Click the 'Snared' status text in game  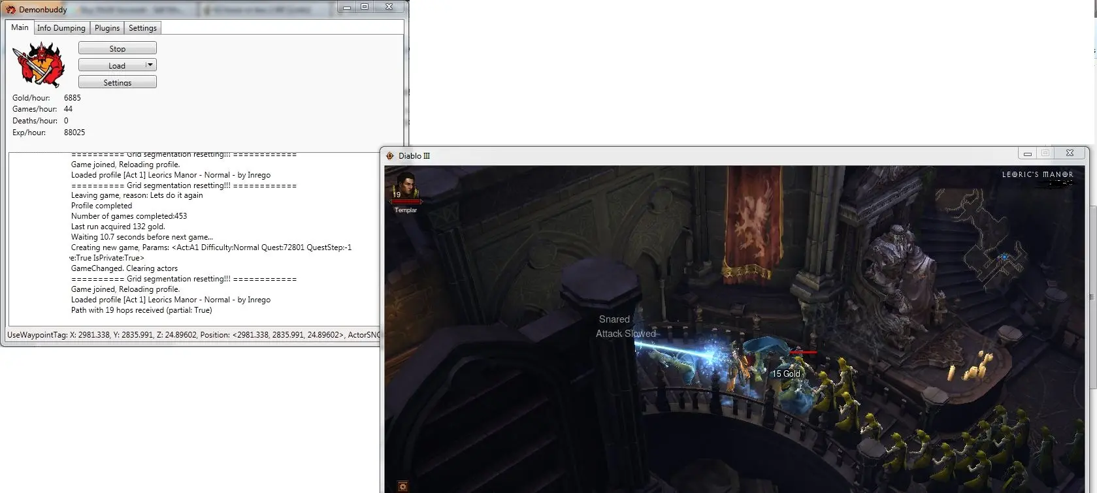click(614, 319)
